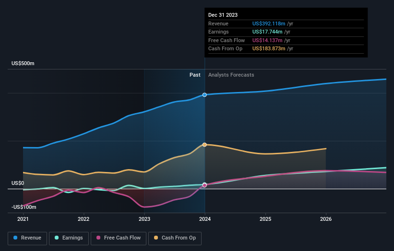
Task: Click the blue Revenue data point marker
Action: 204,95
